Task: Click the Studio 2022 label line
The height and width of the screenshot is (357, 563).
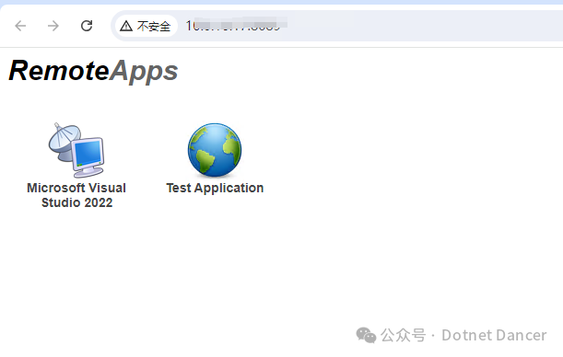Action: coord(76,202)
